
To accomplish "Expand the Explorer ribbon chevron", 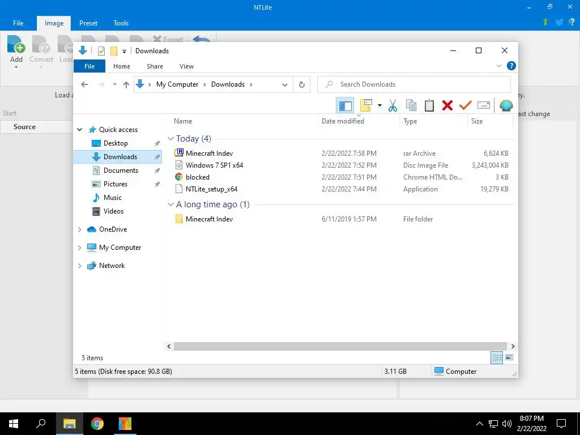I will (x=498, y=66).
